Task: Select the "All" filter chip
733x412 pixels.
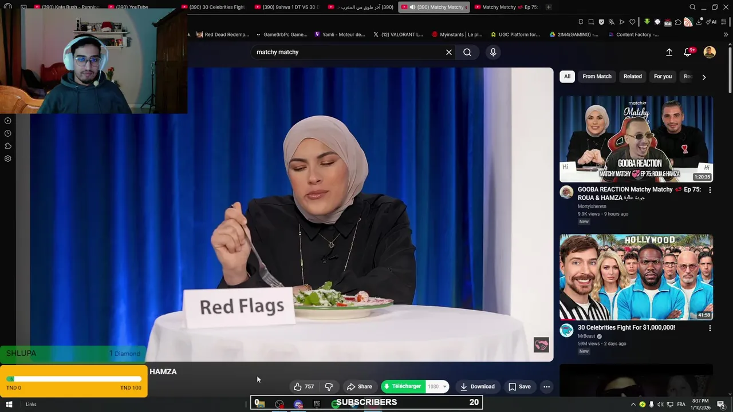Action: point(567,76)
